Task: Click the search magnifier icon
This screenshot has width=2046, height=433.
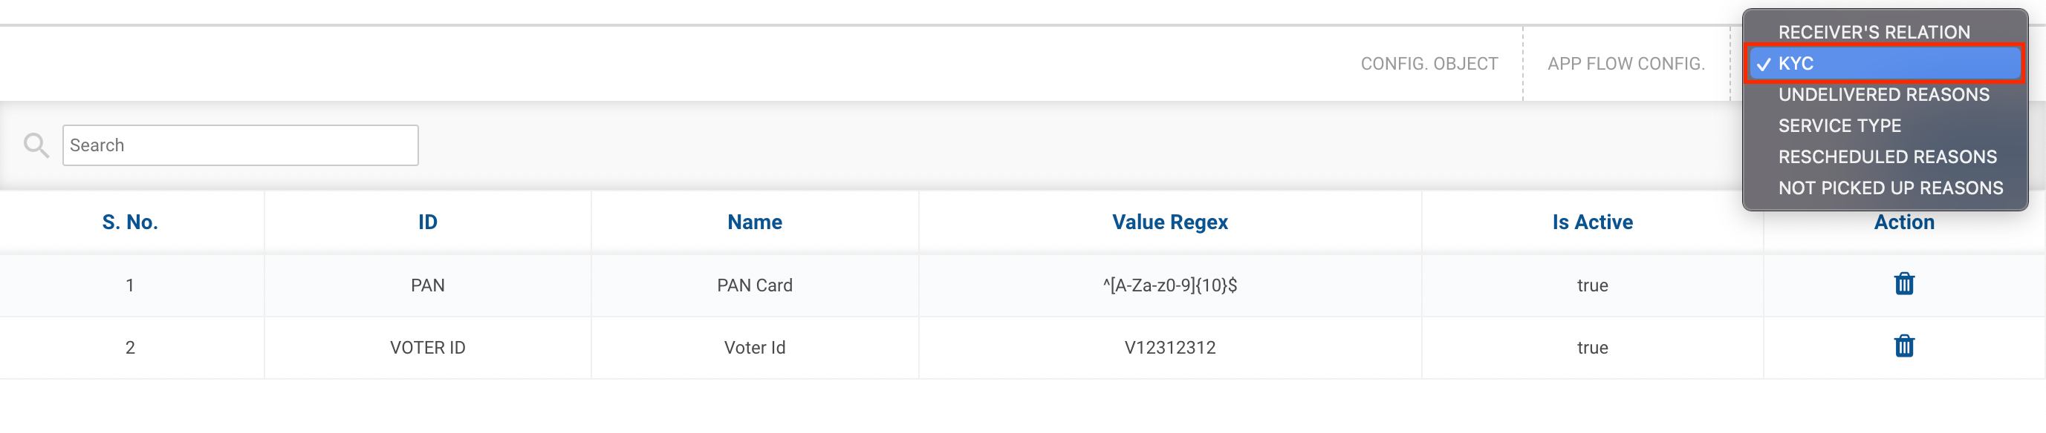Action: pos(36,145)
